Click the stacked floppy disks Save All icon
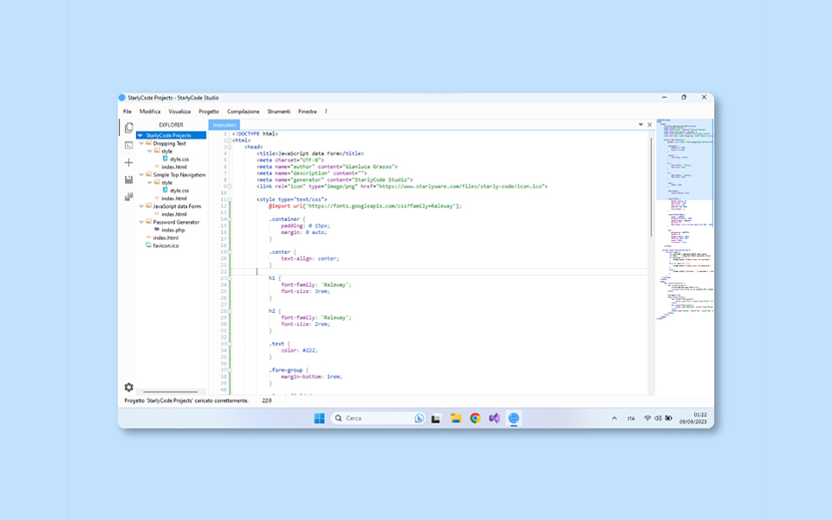The image size is (832, 520). point(128,197)
